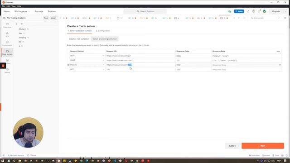The height and width of the screenshot is (163, 290).
Task: Click The Testing Academy workspace name
Action: coord(16,18)
